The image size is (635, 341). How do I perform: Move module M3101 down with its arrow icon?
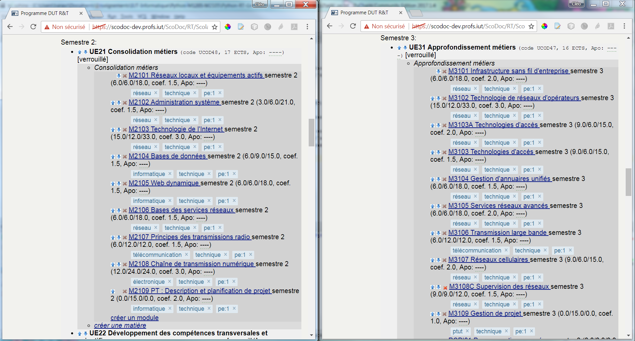438,72
